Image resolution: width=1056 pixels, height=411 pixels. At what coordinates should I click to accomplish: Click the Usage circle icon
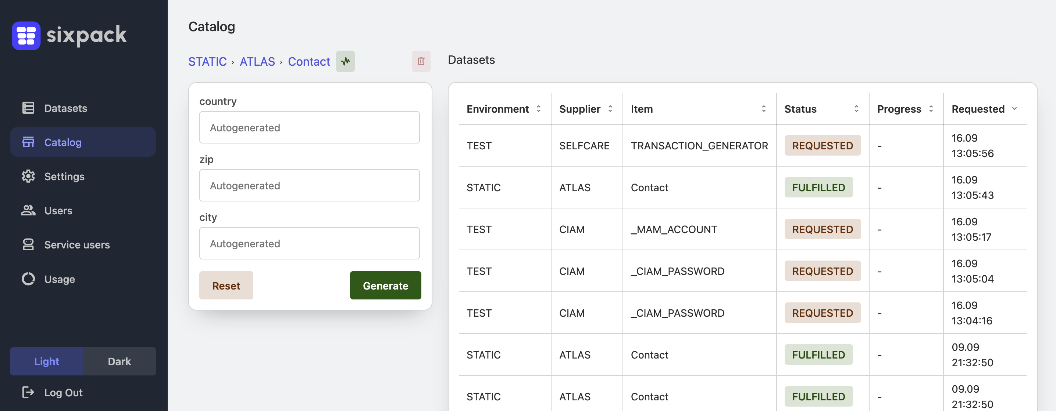point(28,279)
